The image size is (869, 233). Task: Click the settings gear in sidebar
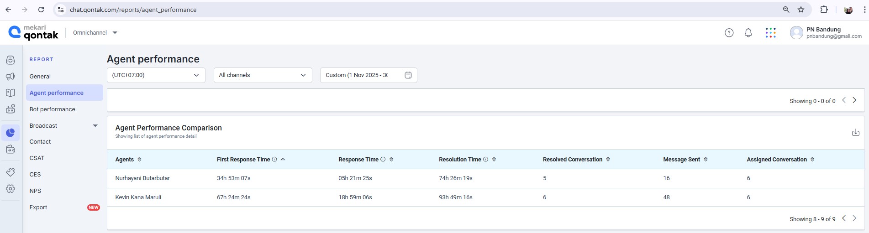pos(11,189)
